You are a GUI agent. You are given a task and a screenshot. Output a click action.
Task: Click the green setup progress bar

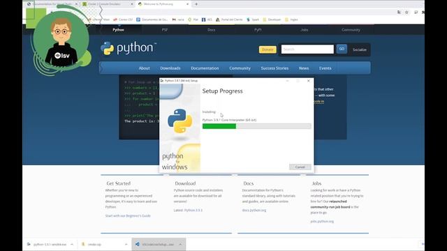coord(256,126)
